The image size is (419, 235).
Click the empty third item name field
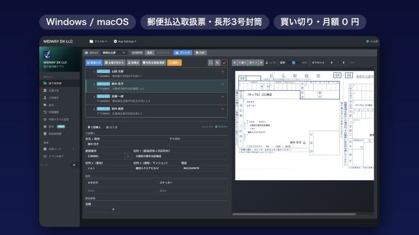120,191
